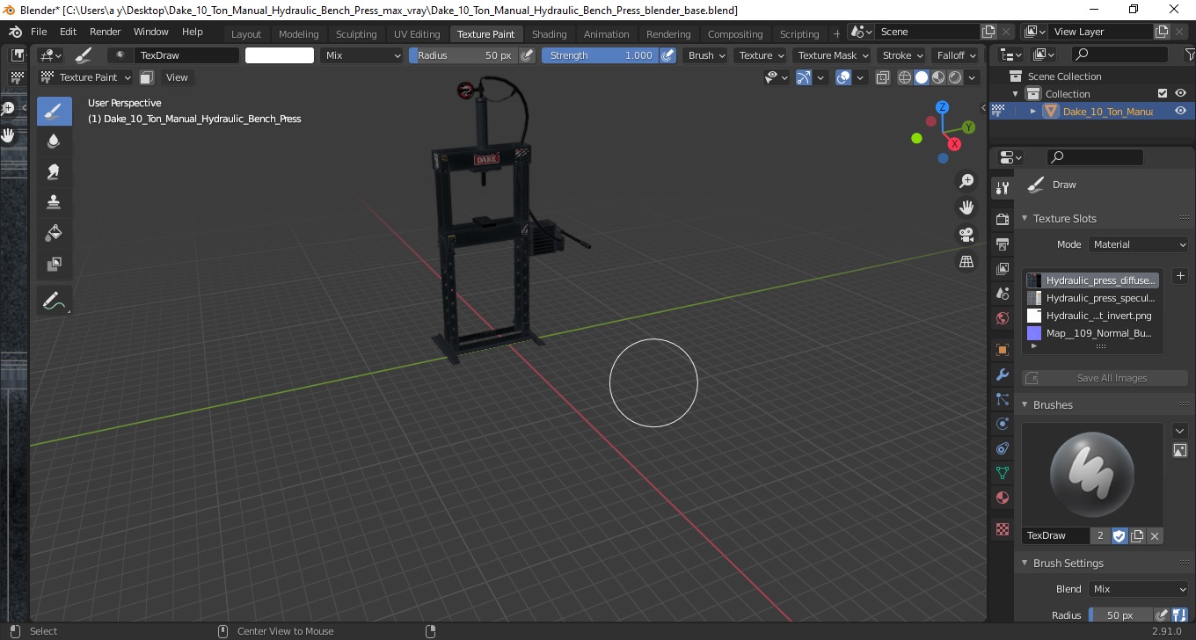This screenshot has height=640, width=1196.
Task: Open the Mix blend dropdown in header
Action: [x=361, y=55]
